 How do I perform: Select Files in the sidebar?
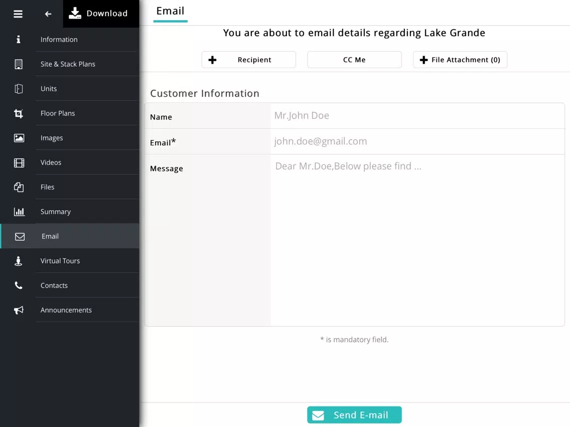pyautogui.click(x=70, y=187)
